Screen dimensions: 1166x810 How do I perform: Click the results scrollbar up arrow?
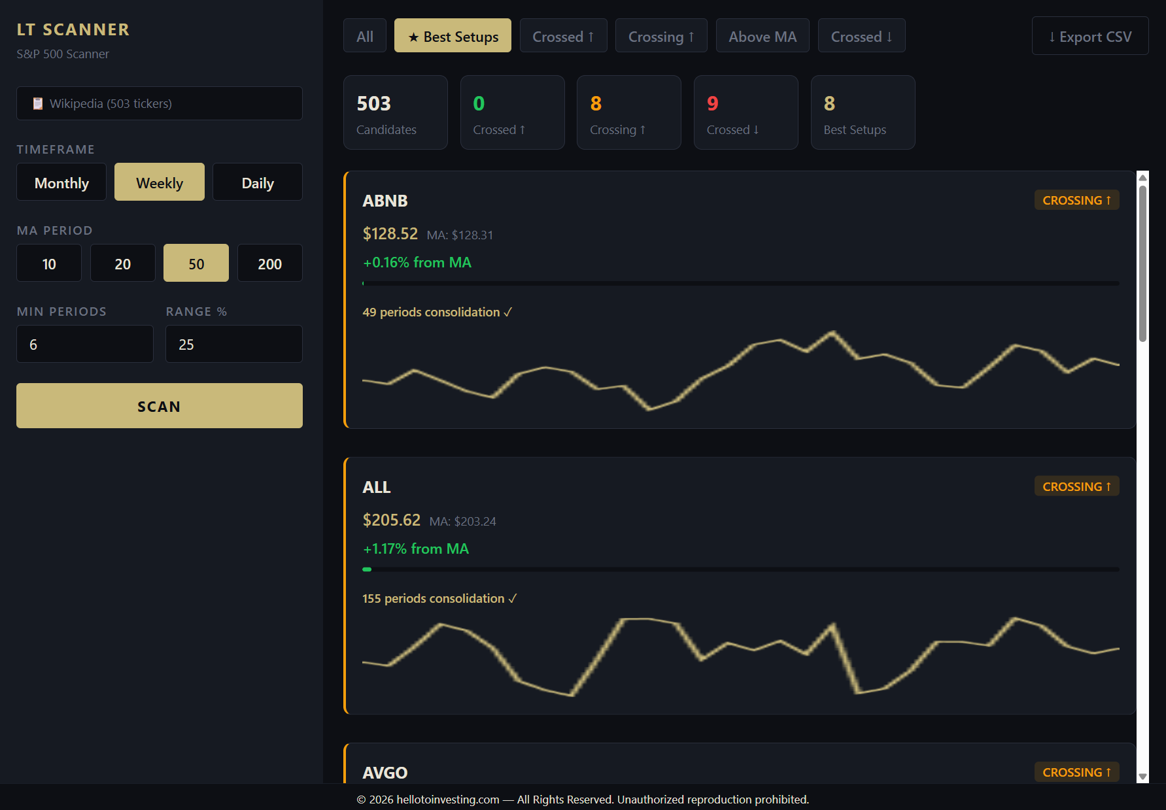click(1143, 177)
